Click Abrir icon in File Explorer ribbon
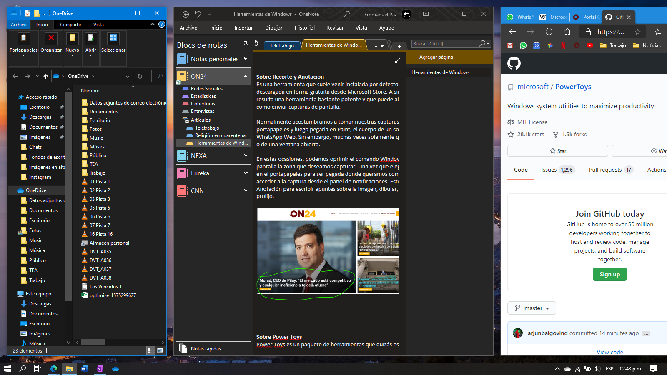Screen dimensions: 667x375 90,38
